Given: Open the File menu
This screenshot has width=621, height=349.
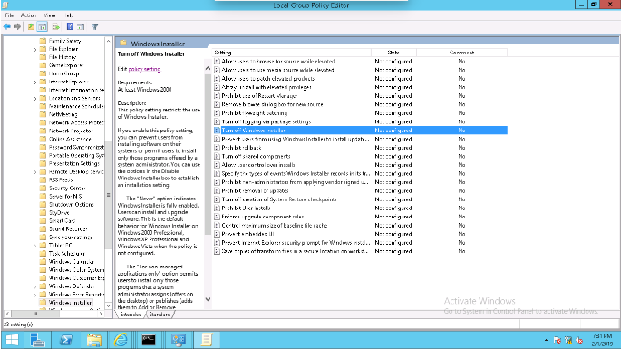Looking at the screenshot, I should pyautogui.click(x=9, y=15).
